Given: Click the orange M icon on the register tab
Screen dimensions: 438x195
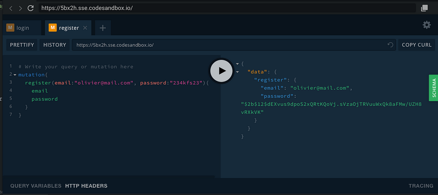Looking at the screenshot, I should 52,28.
